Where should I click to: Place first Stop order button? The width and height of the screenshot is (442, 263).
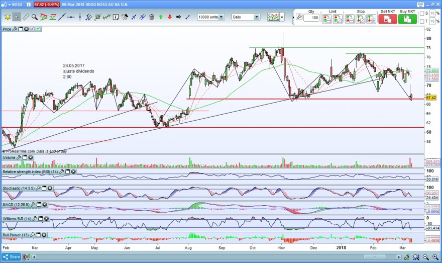(x=350, y=19)
